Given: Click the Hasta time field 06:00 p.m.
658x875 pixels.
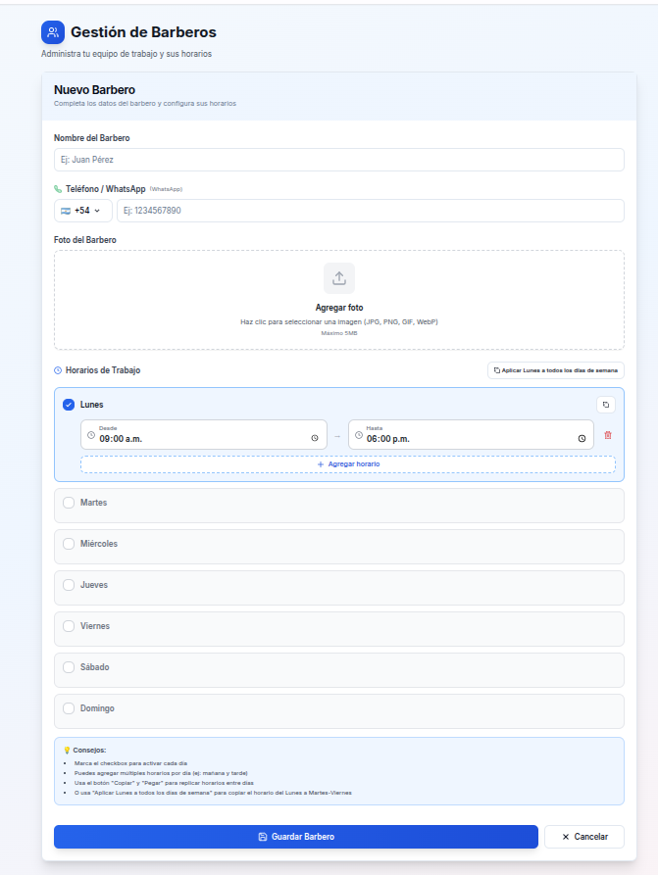Looking at the screenshot, I should [x=471, y=435].
